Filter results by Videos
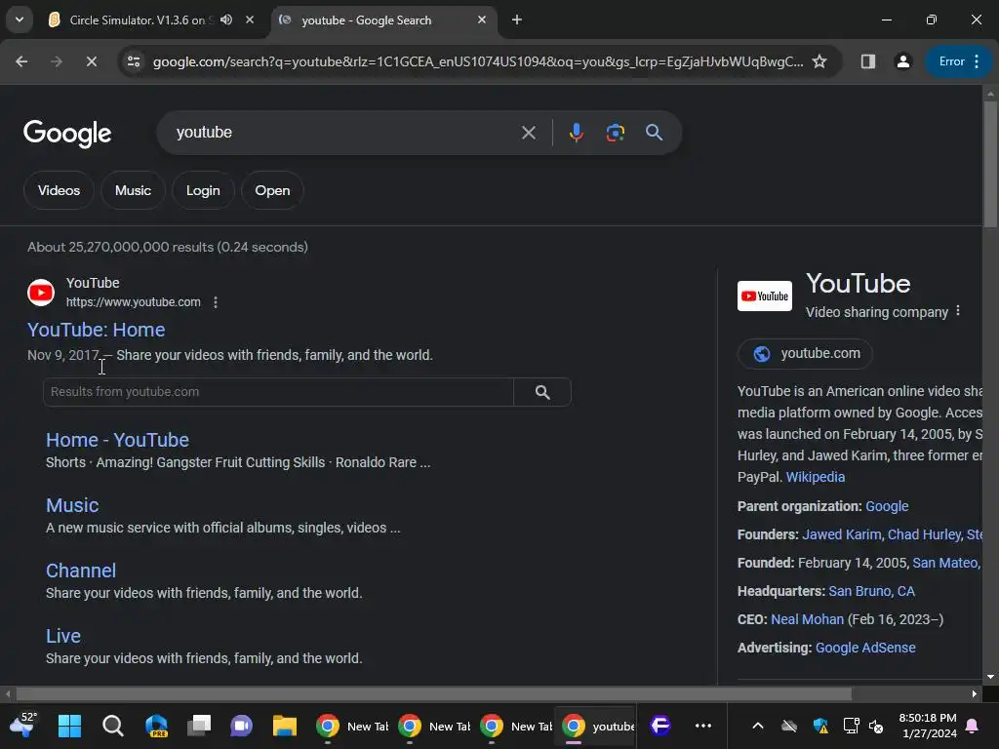This screenshot has height=749, width=999. tap(59, 190)
